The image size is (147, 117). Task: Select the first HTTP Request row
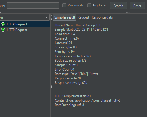coord(25,24)
